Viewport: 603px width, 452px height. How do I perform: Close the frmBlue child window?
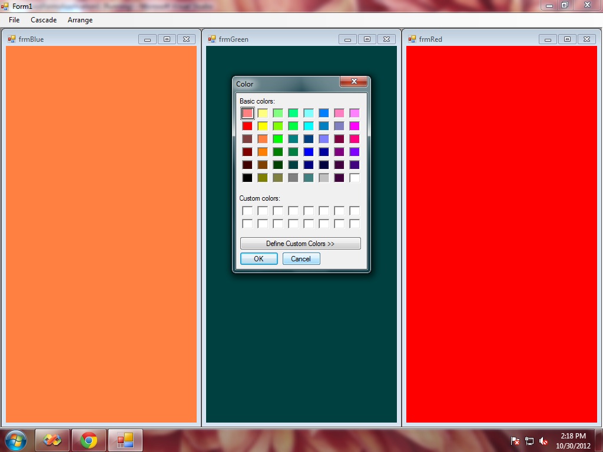pos(187,39)
